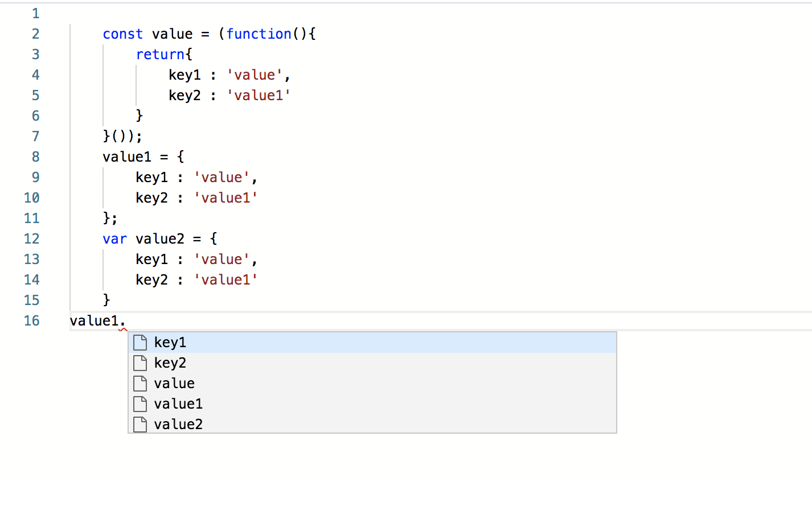
Task: Select key2 from the autocomplete list
Action: (169, 363)
